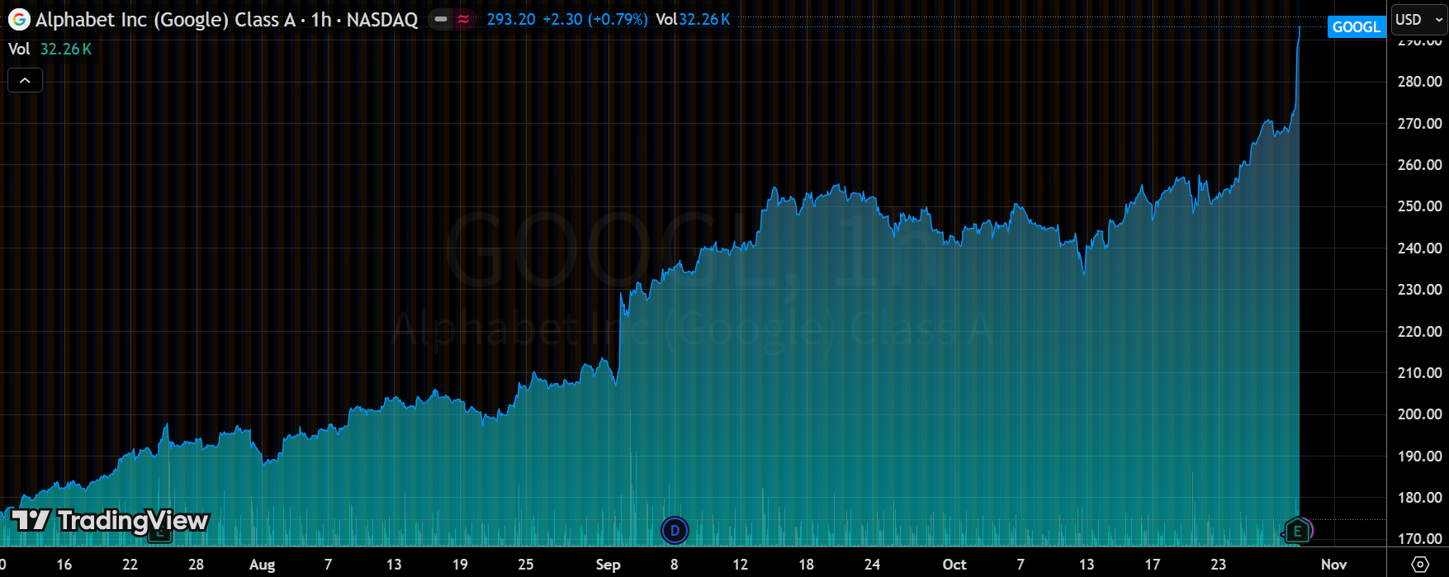1449x577 pixels.
Task: Click the dividend D marker on timeline
Action: pos(675,530)
